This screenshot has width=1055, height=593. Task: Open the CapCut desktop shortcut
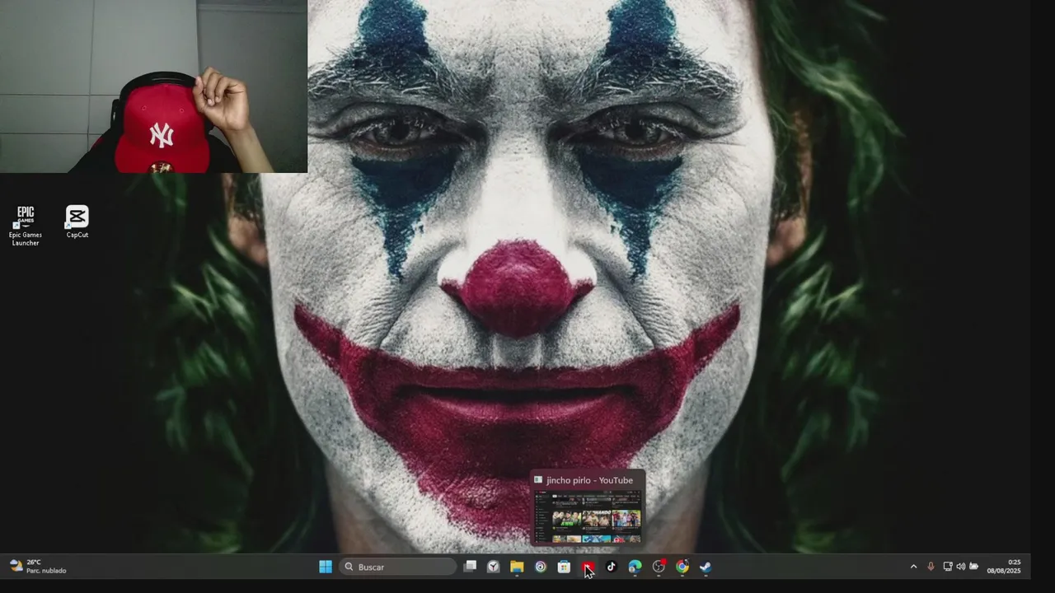pos(77,222)
